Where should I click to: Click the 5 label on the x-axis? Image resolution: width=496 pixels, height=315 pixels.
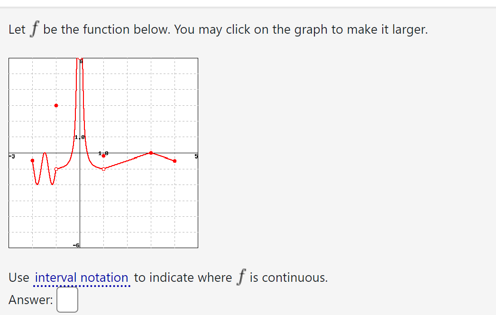tap(196, 155)
